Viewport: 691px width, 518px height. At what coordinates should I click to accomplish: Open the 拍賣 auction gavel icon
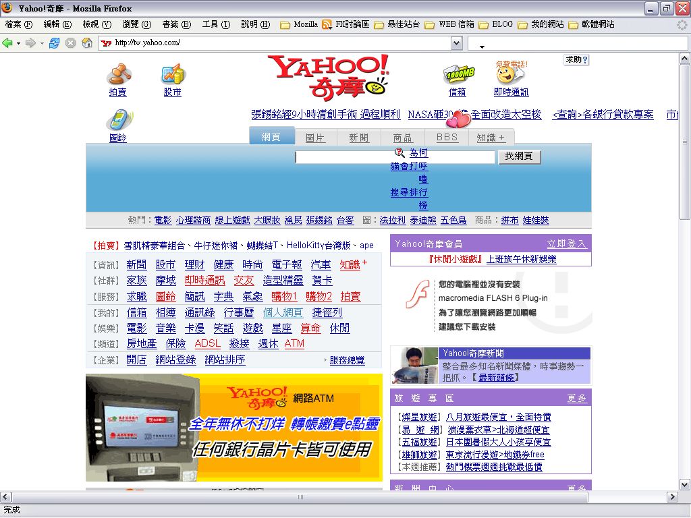[x=118, y=74]
